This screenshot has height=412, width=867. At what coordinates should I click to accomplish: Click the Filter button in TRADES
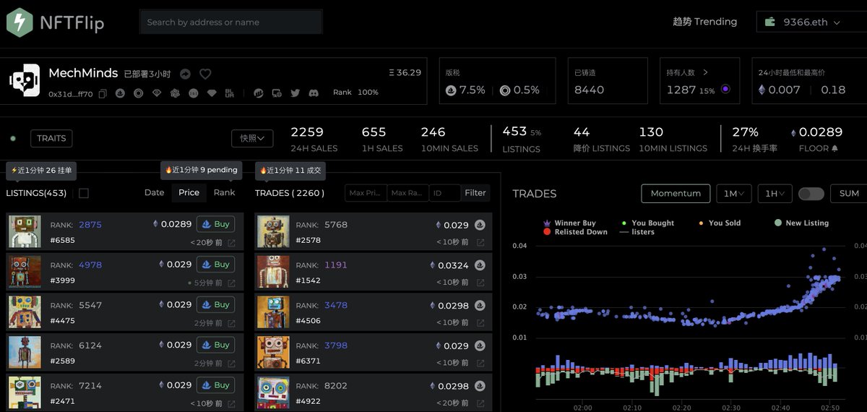point(475,193)
